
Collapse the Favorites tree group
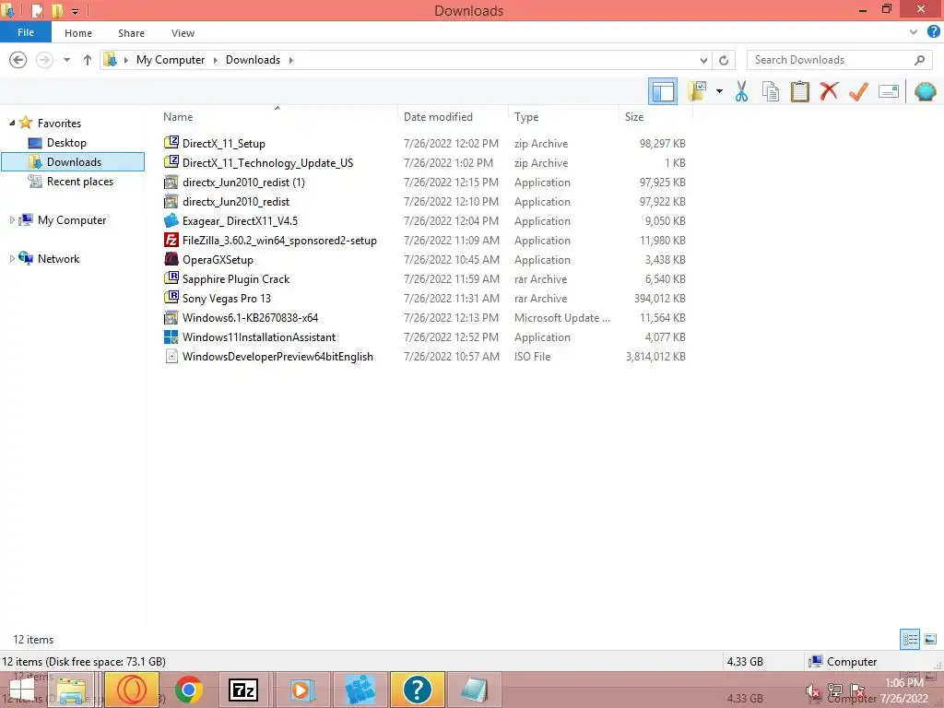(12, 123)
